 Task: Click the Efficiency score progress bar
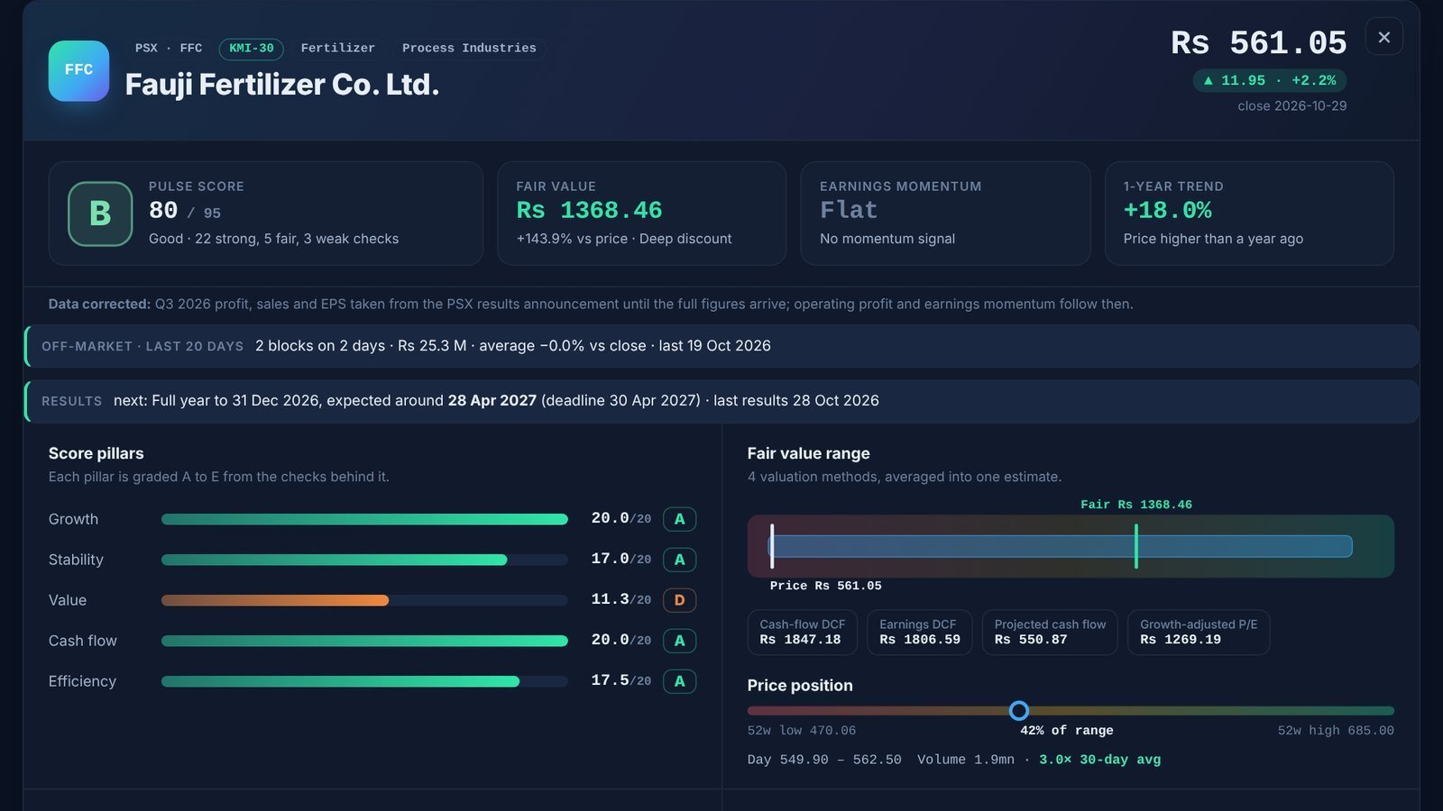[364, 681]
